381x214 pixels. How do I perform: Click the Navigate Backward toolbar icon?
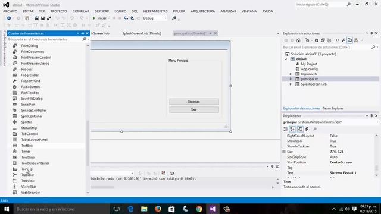click(9, 18)
